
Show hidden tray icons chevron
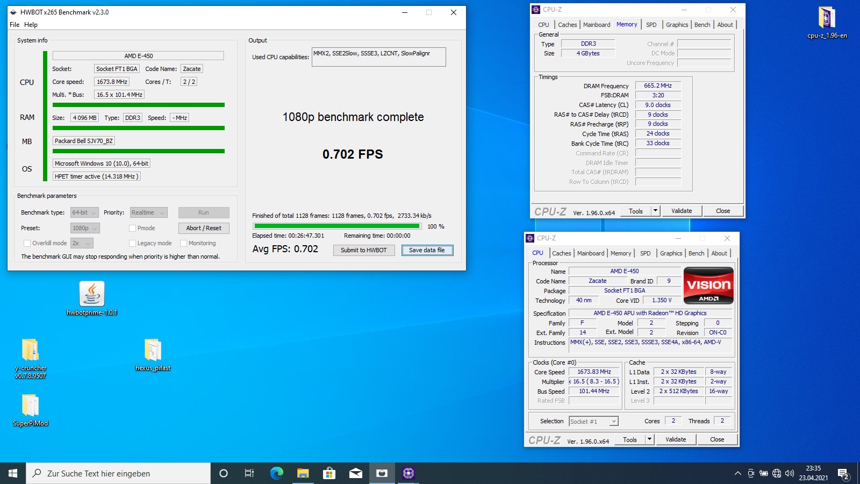[738, 473]
